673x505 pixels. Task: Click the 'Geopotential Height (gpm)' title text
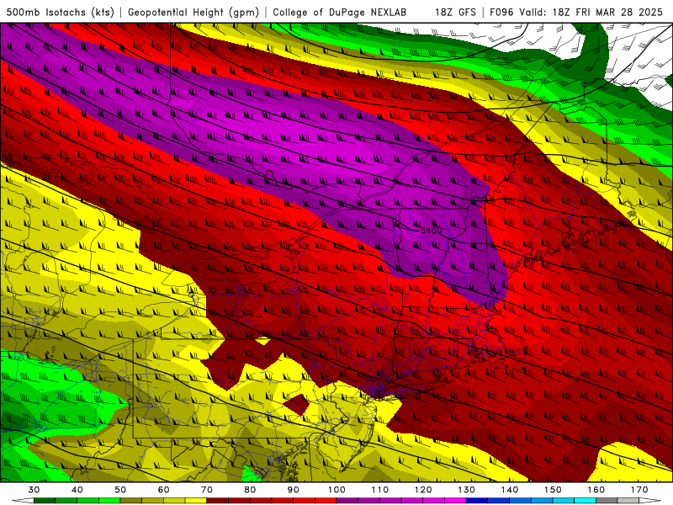[x=193, y=13]
